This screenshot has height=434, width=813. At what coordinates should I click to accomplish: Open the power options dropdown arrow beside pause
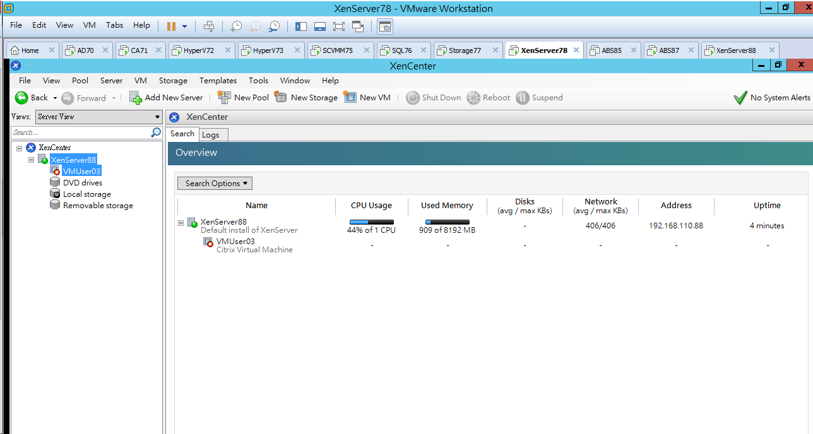[x=185, y=26]
